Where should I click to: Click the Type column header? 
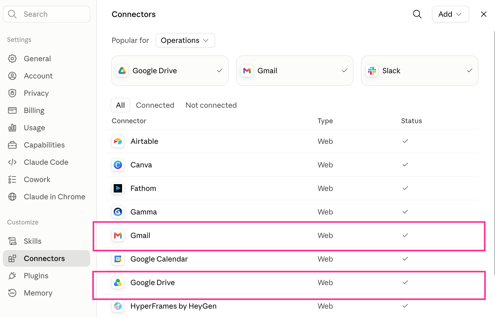(x=325, y=121)
